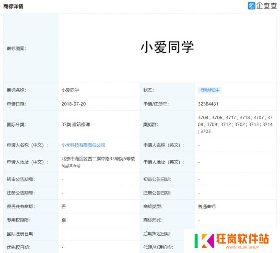This screenshot has width=280, height=253.
Task: Select the 否 shared trademark value
Action: click(x=64, y=206)
